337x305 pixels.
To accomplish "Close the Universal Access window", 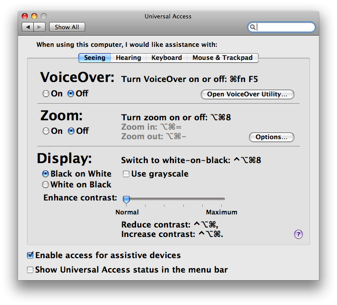I will pos(25,16).
